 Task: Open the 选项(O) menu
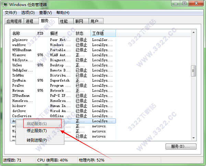28,13
